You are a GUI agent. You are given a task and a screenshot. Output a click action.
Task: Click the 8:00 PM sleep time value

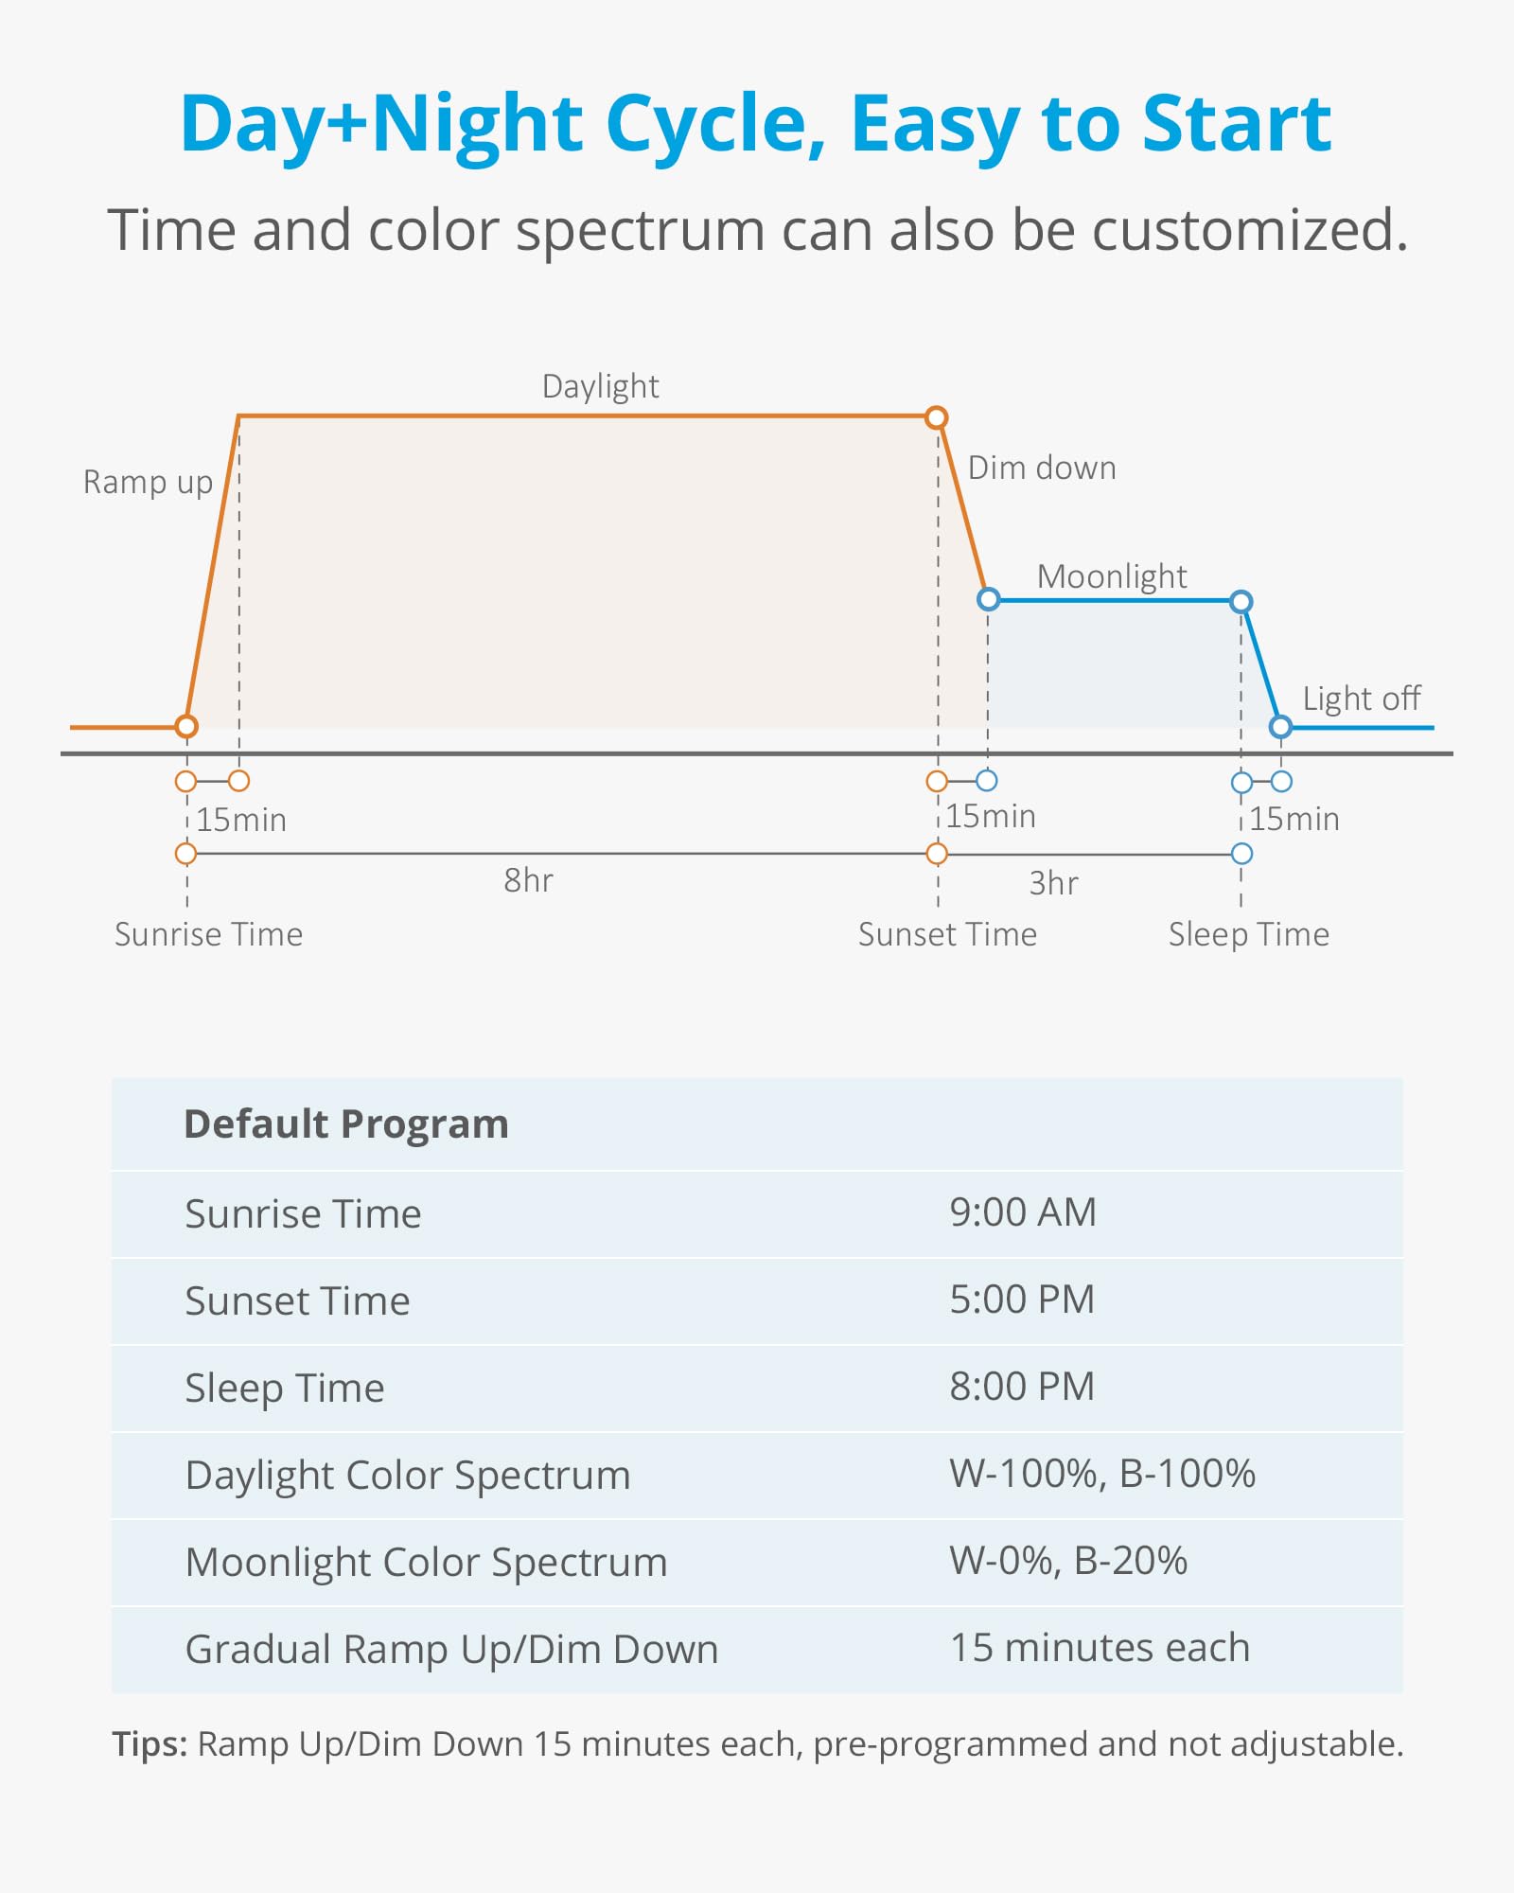coord(1022,1387)
